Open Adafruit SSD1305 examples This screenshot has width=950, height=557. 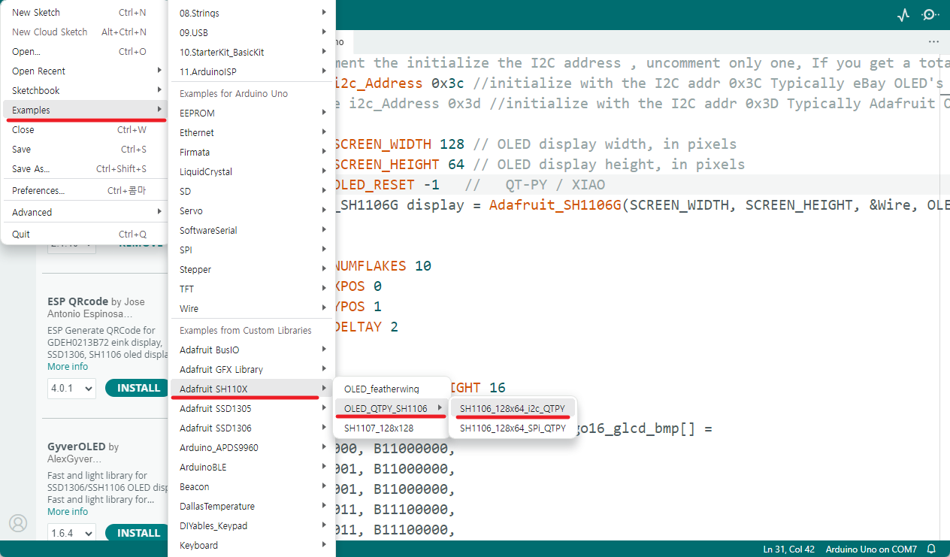[x=252, y=409]
